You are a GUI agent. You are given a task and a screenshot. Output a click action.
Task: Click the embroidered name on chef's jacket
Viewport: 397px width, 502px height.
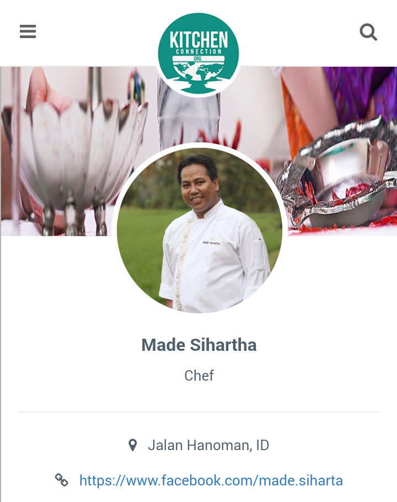pyautogui.click(x=211, y=242)
